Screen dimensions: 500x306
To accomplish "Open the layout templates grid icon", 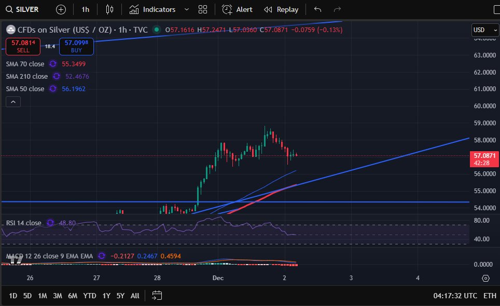I will point(203,9).
